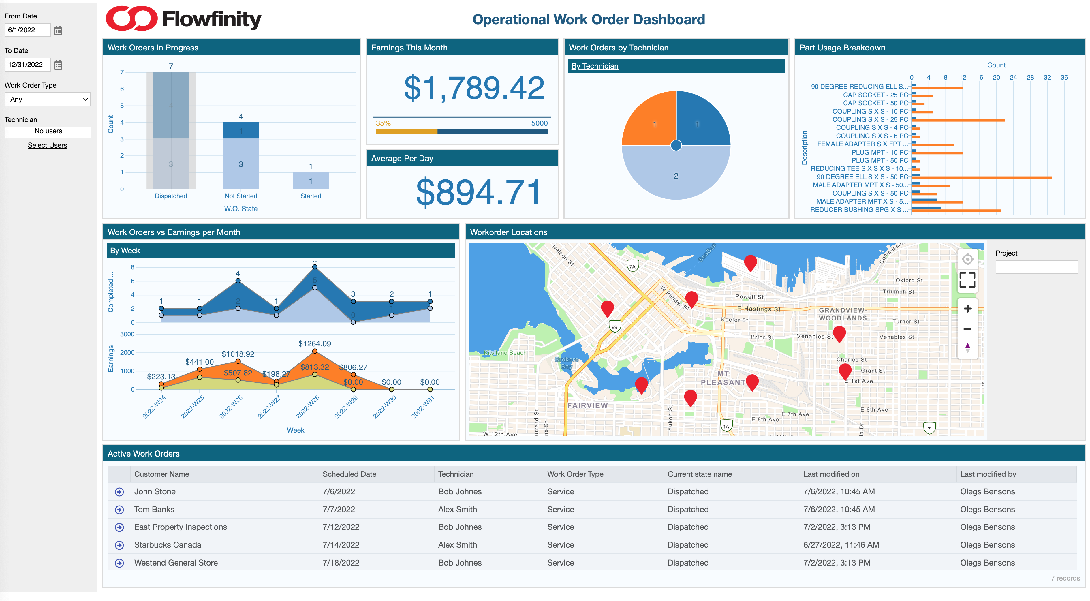Zoom out on the workorder map
Viewport: 1090px width, 601px height.
pyautogui.click(x=967, y=329)
